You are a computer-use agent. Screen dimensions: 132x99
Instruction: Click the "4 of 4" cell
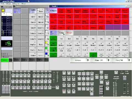125,50
